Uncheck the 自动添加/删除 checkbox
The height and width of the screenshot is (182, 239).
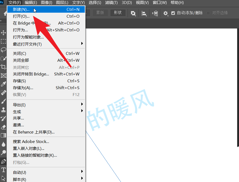pos(173,12)
